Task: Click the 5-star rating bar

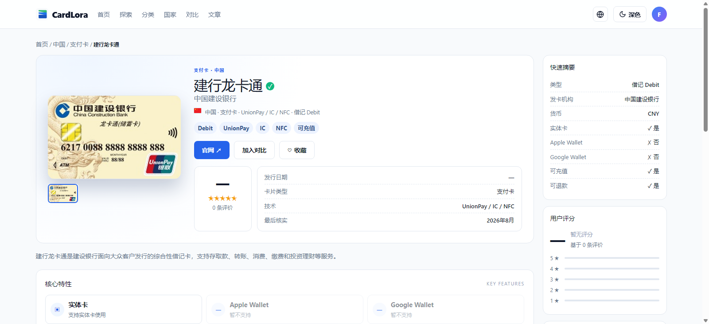Action: click(612, 258)
